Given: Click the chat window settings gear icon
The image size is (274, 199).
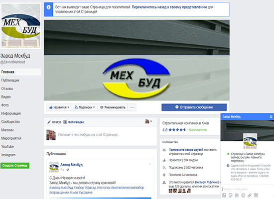Looking at the screenshot, I should click(x=271, y=116).
